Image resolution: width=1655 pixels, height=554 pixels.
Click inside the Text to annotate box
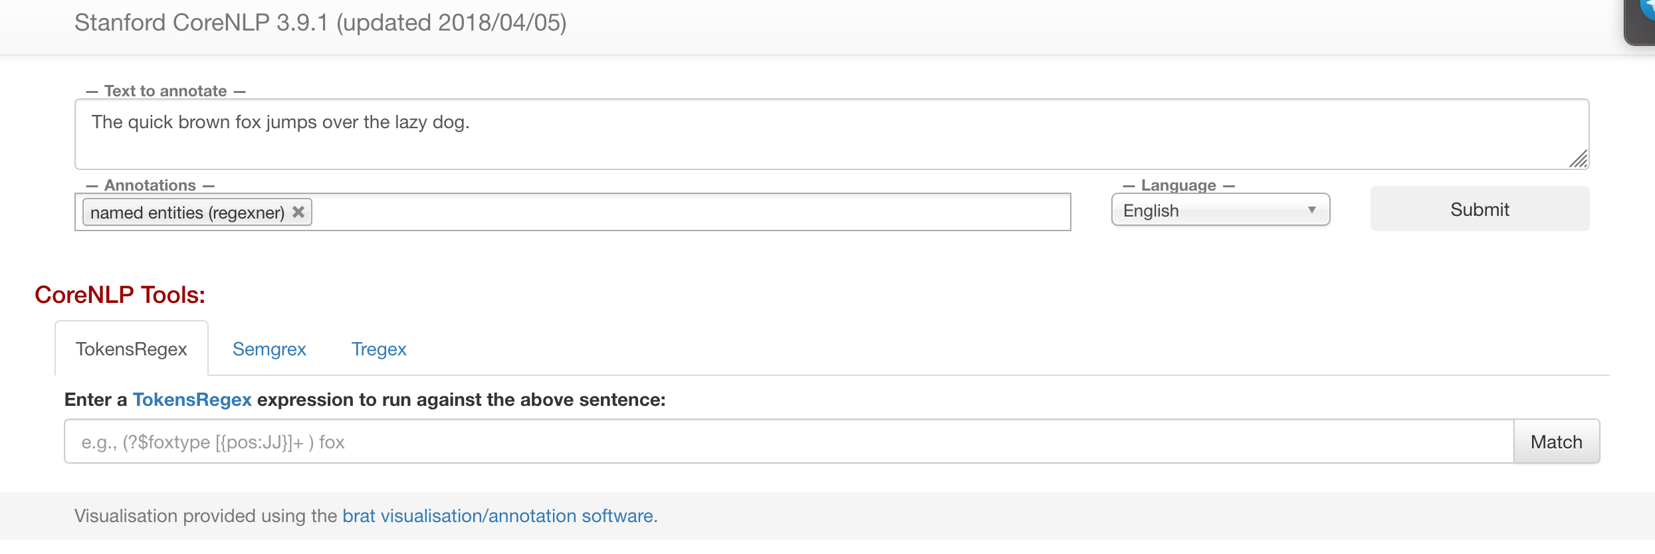point(831,134)
